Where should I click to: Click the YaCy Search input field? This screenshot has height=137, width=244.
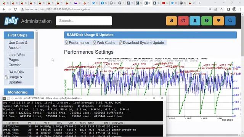click(84, 21)
